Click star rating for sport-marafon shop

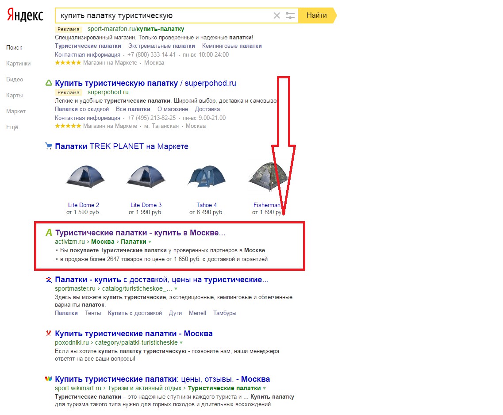(x=68, y=62)
